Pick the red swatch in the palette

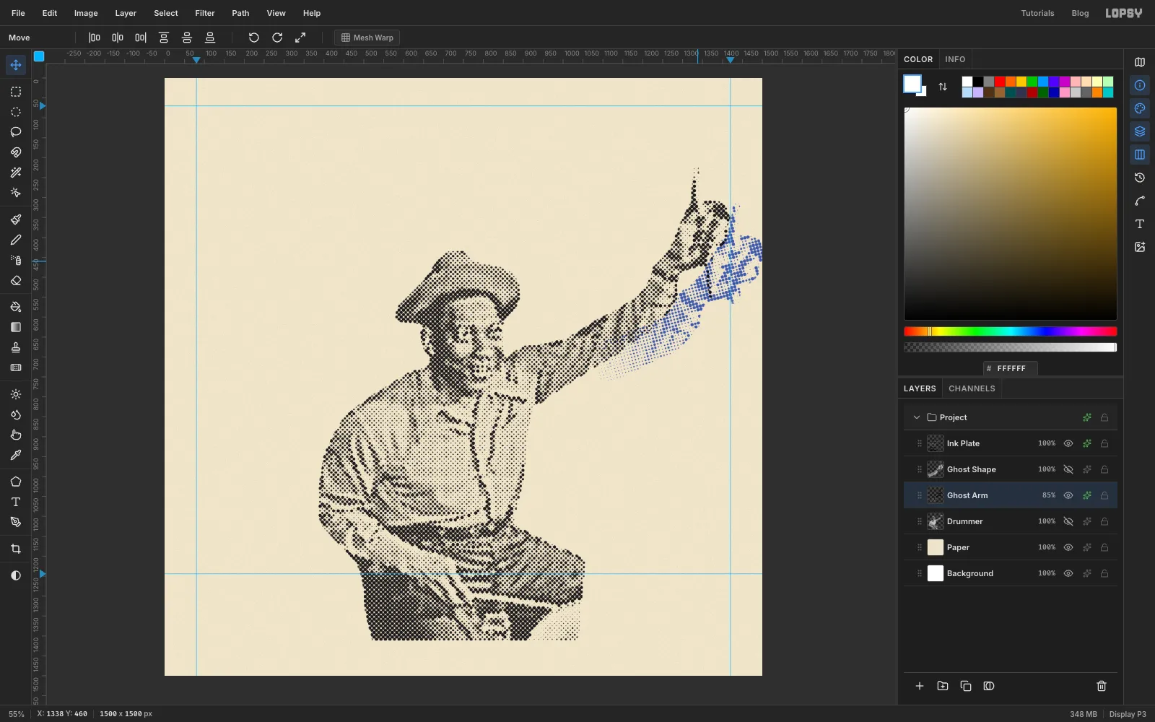1000,82
